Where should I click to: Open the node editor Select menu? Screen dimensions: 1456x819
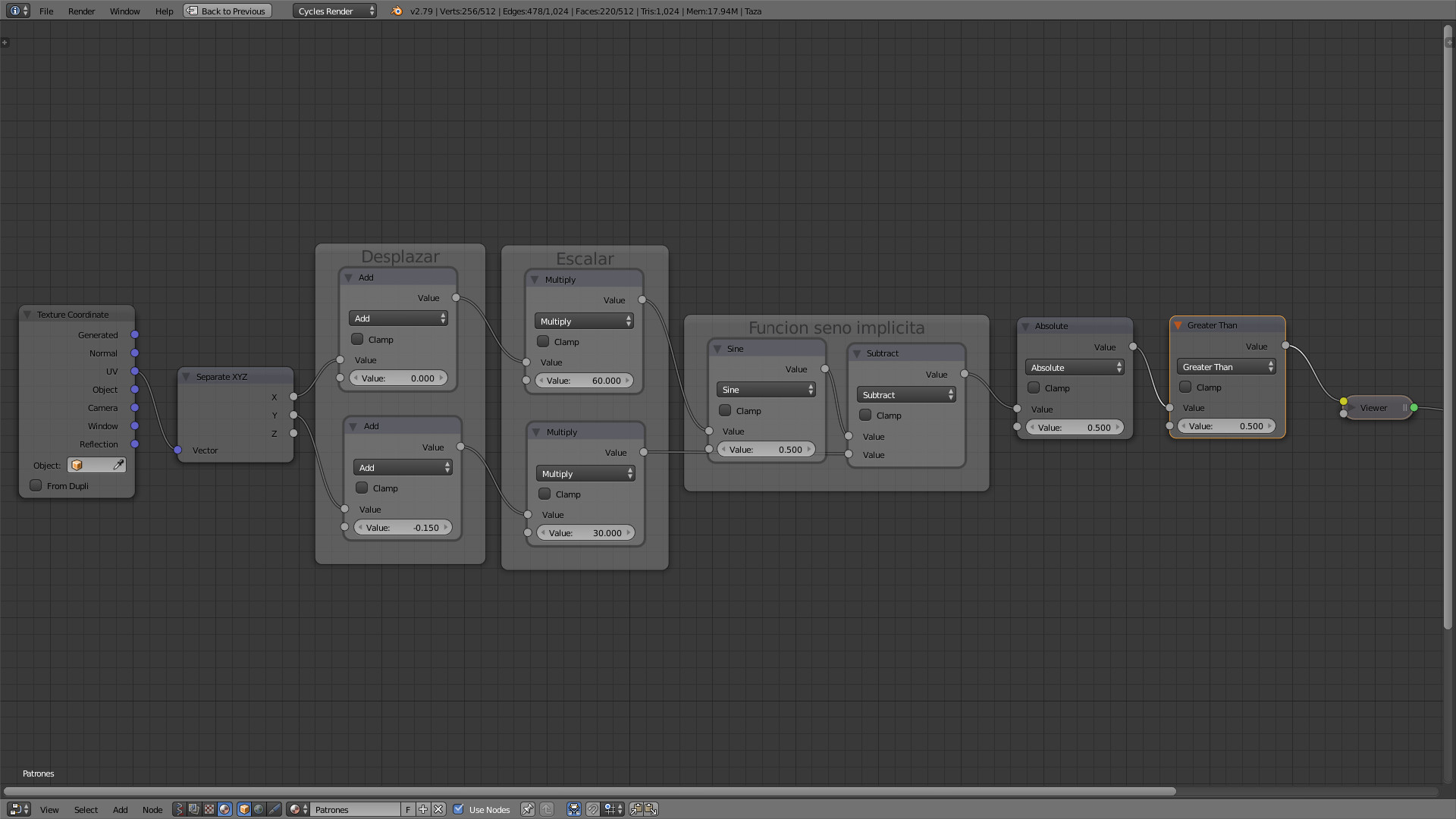tap(86, 810)
